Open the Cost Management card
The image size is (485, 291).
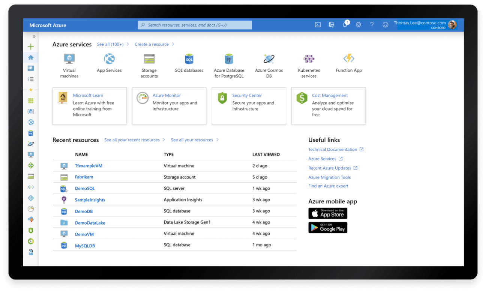[329, 106]
